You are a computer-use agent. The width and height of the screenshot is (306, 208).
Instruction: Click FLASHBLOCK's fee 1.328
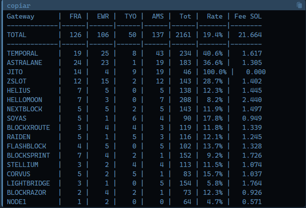coord(252,146)
